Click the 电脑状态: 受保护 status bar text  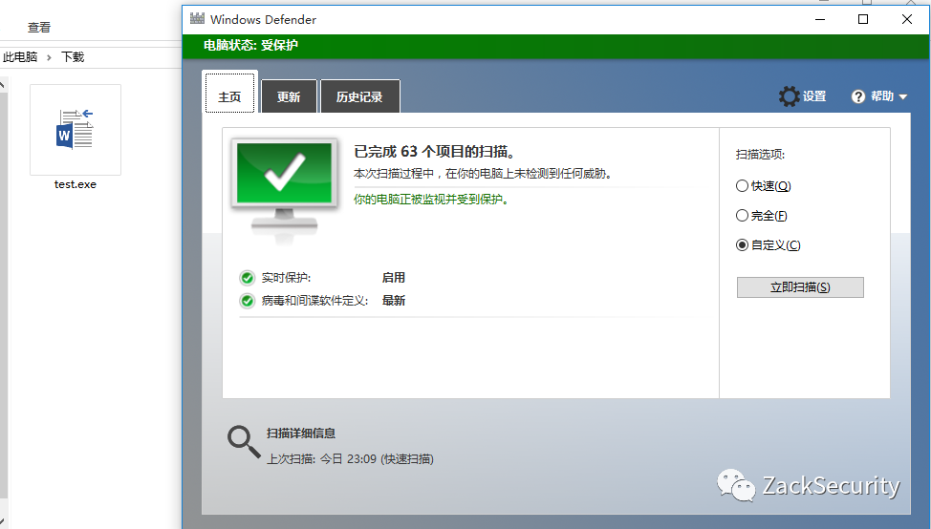(x=250, y=45)
